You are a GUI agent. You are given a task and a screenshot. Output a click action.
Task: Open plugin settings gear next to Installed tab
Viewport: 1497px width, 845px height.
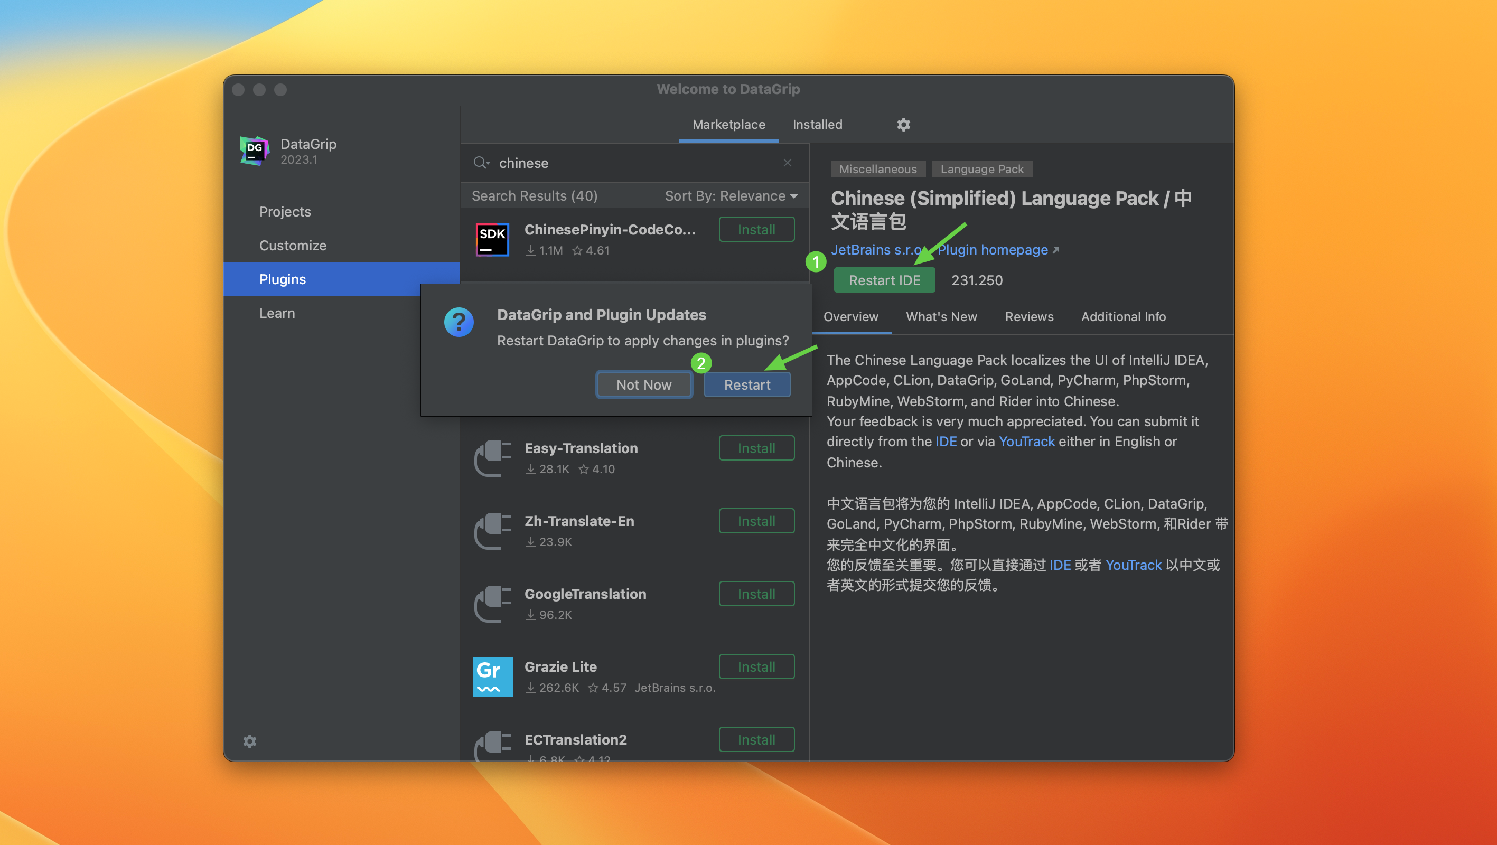point(903,124)
